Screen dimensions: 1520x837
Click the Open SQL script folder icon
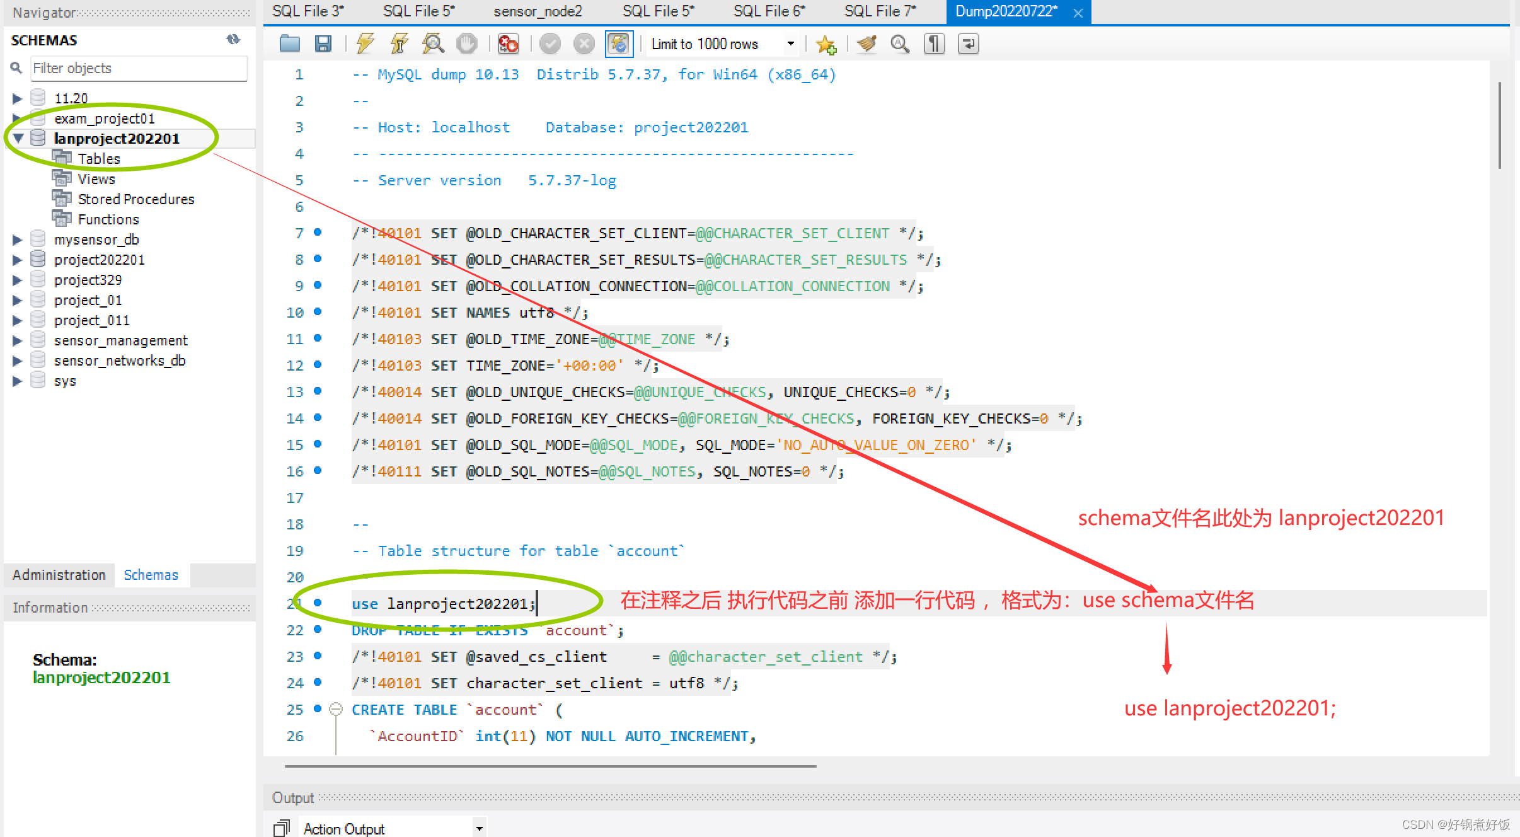[x=289, y=43]
